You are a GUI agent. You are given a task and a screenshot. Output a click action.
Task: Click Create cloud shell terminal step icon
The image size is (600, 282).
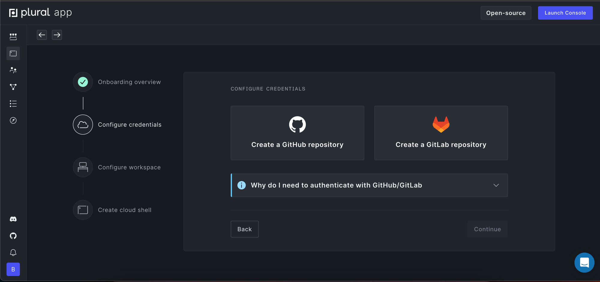[x=83, y=210]
